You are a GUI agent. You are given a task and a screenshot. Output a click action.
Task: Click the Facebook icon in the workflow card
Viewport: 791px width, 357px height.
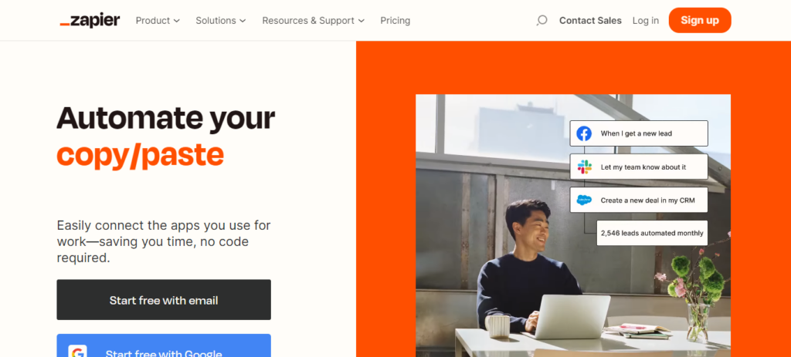click(584, 133)
